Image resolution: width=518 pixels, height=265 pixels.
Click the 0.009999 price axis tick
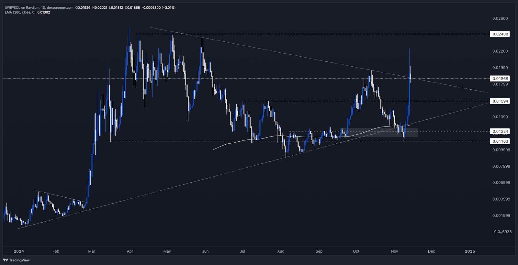coord(501,150)
